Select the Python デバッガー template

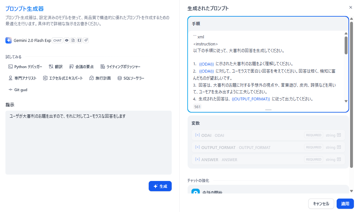pos(25,67)
